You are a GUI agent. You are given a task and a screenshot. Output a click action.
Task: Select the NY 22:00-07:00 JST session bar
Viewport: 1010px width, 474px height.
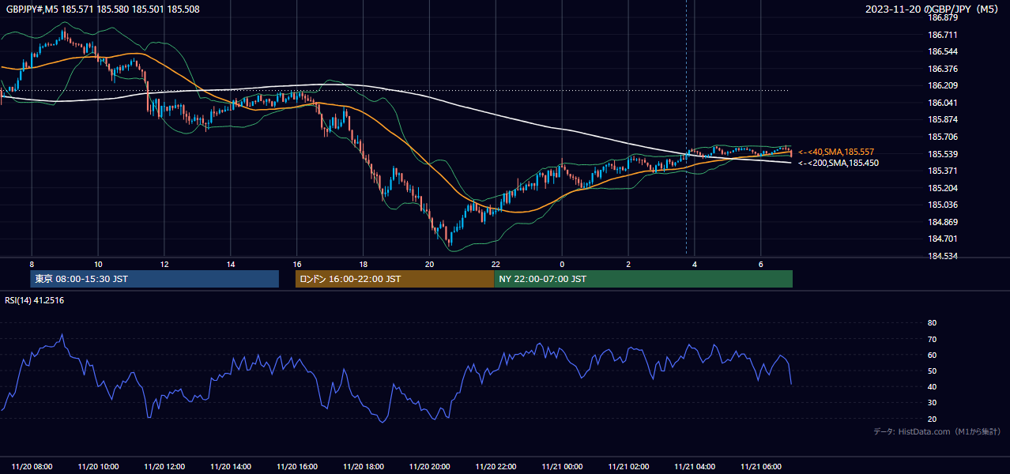643,279
